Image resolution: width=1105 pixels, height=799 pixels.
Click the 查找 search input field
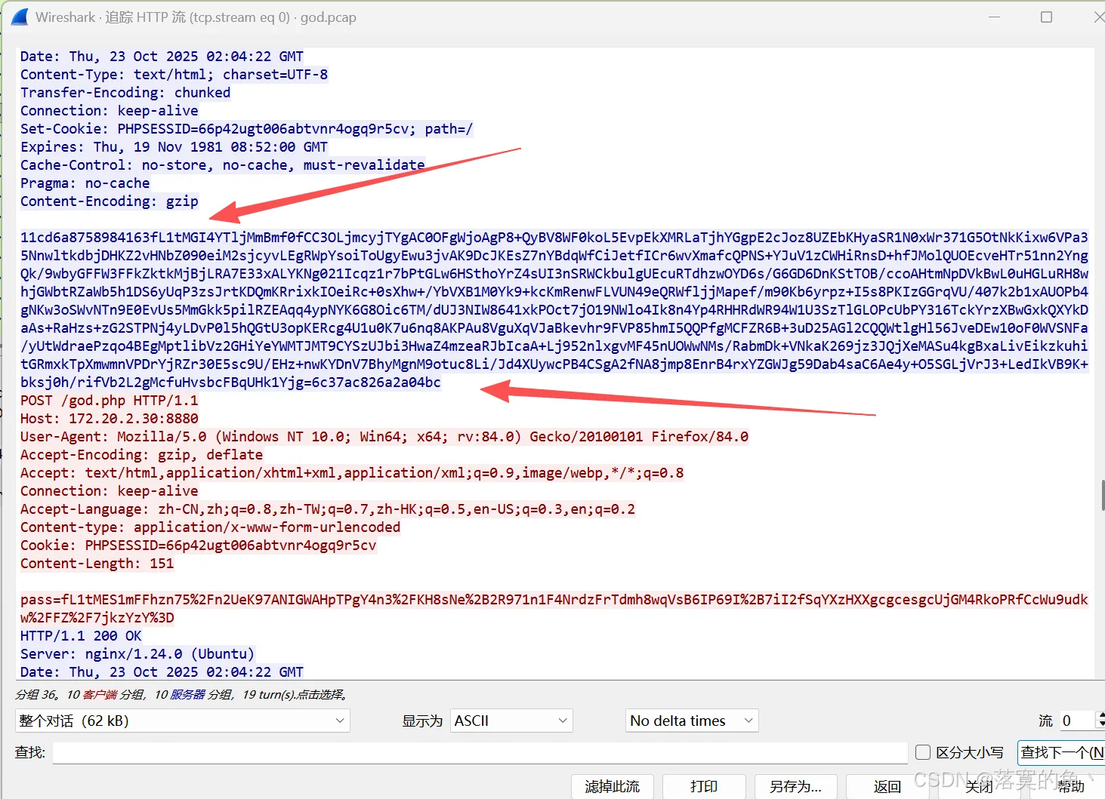[x=480, y=752]
